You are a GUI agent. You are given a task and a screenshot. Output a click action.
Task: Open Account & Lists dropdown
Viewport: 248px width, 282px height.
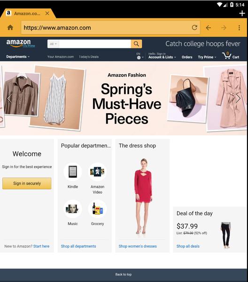coord(162,56)
